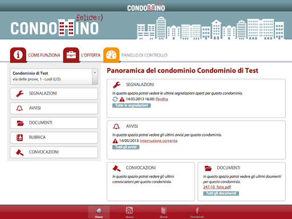292x219 pixels.
Task: Click the bell icon in Avvisi panel
Action: point(116,127)
